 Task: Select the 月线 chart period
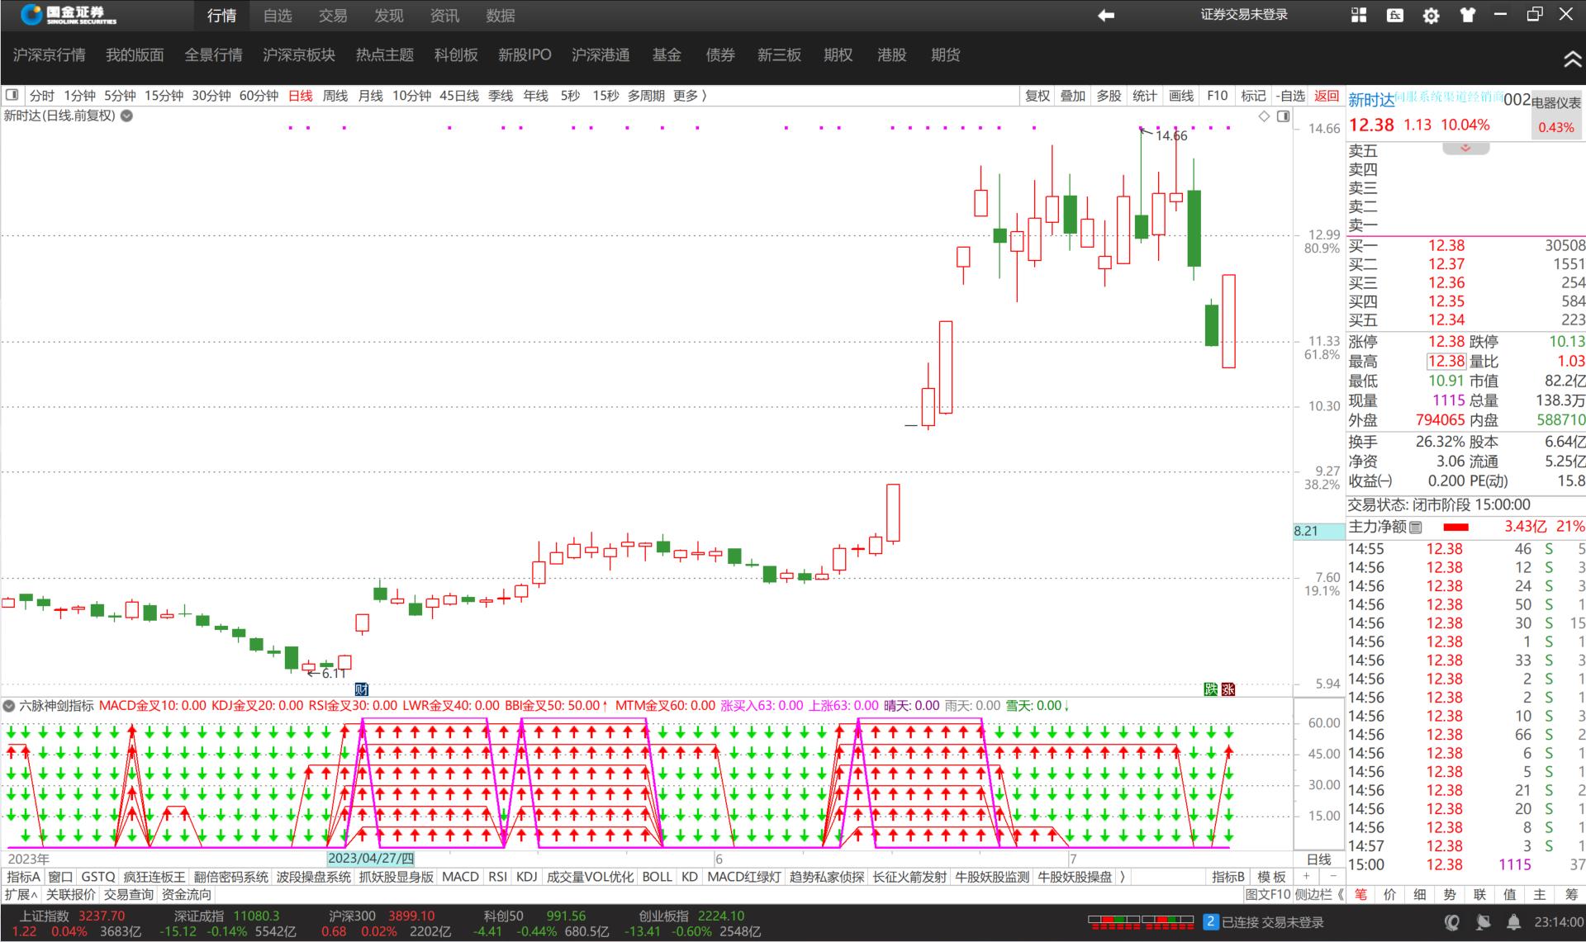[370, 96]
